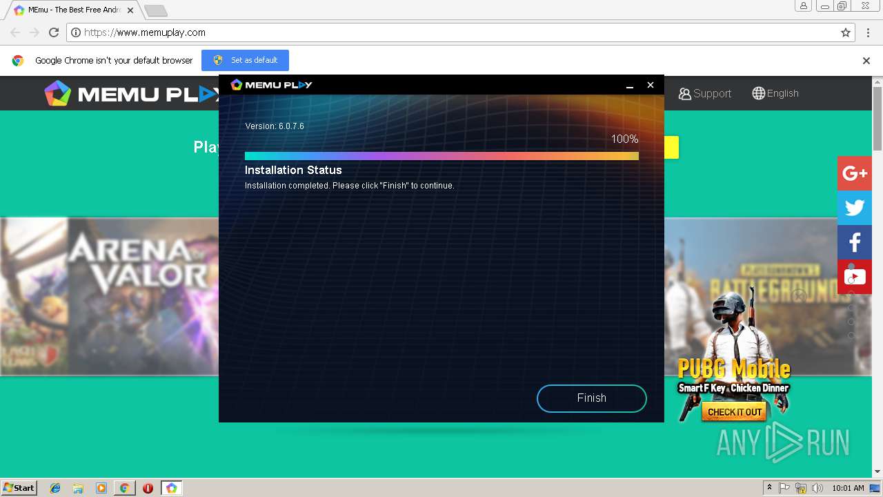This screenshot has width=883, height=497.
Task: Click the page scrollbar down arrow
Action: [x=877, y=472]
